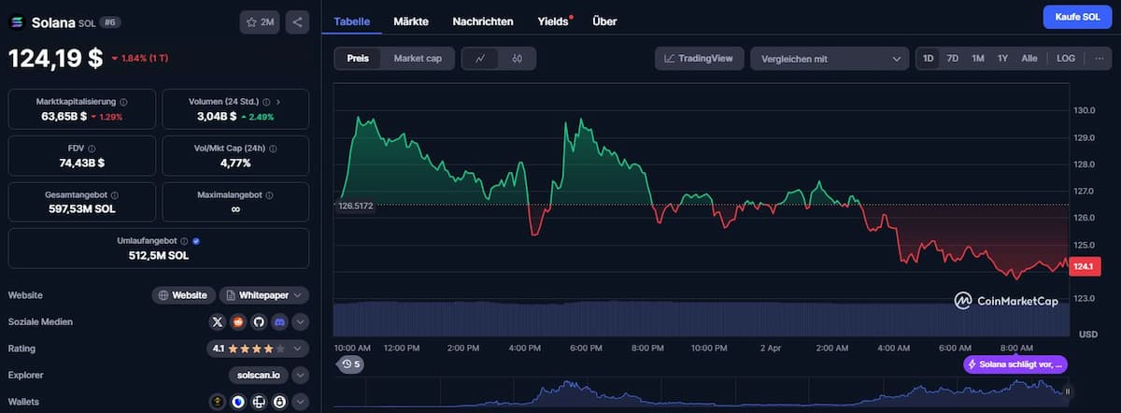
Task: Set chart range to 1M
Action: [x=978, y=58]
